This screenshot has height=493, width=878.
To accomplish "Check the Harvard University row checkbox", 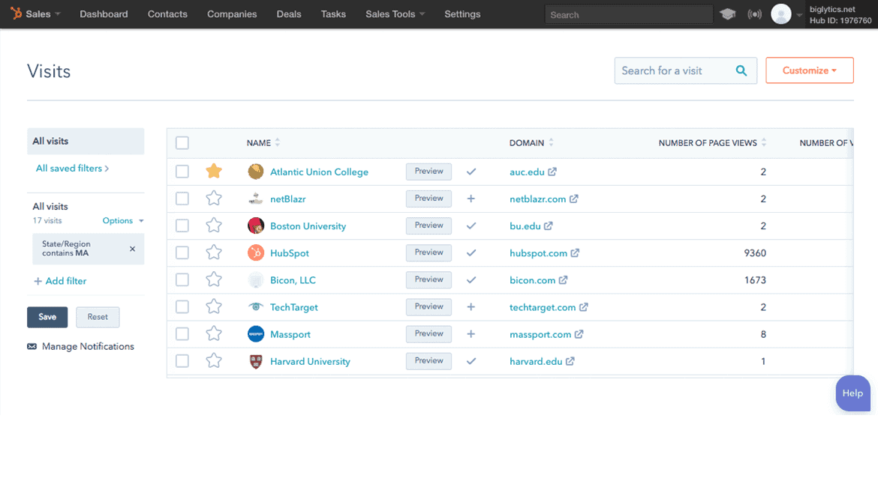I will [x=182, y=361].
